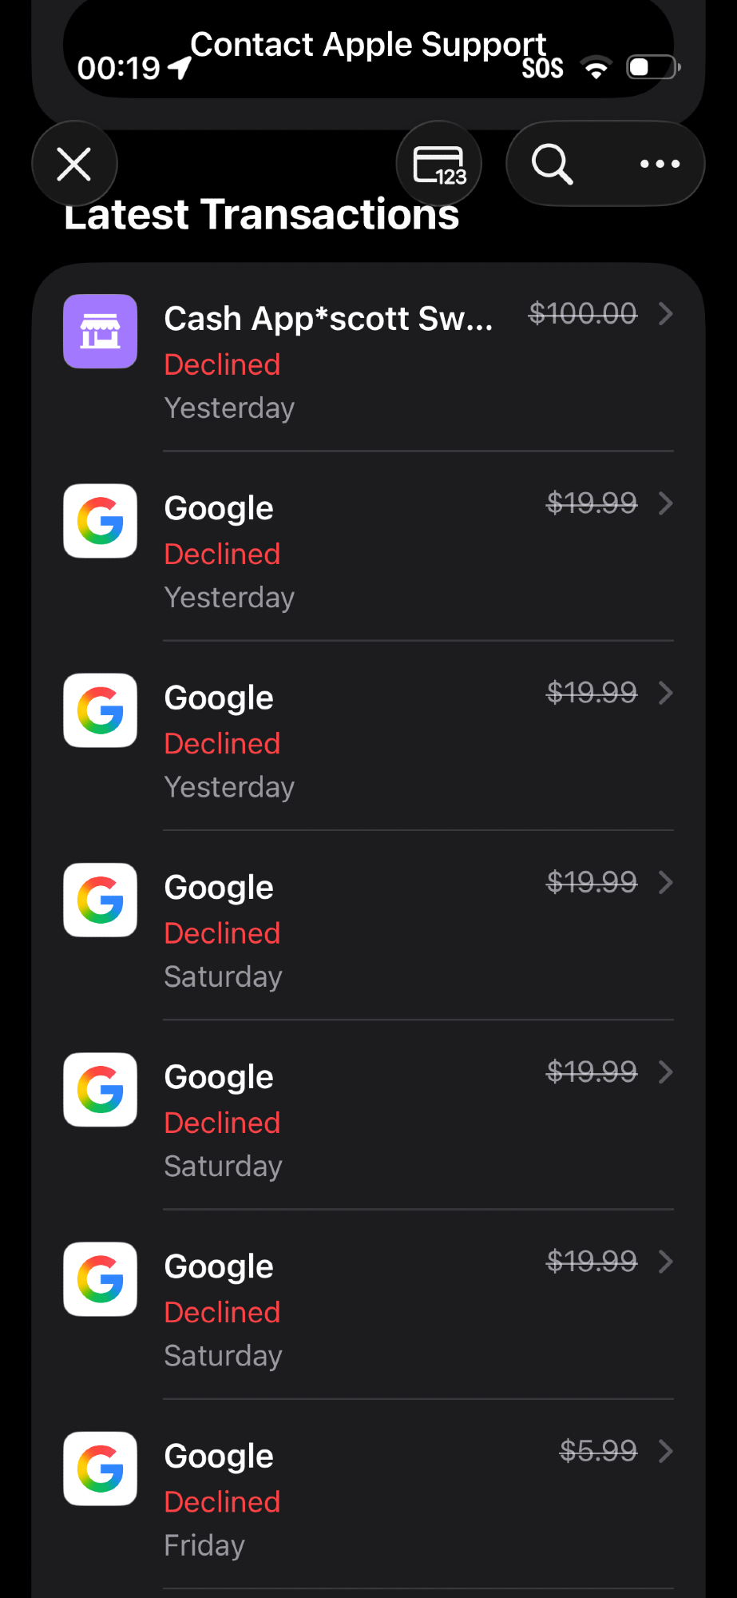Tap the search magnifying glass icon
Viewport: 737px width, 1598px height.
click(x=552, y=165)
